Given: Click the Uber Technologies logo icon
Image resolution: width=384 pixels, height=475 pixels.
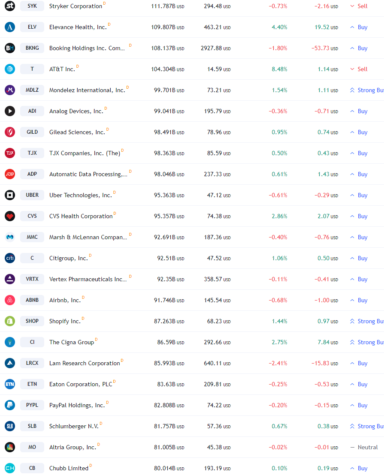Looking at the screenshot, I should [10, 195].
